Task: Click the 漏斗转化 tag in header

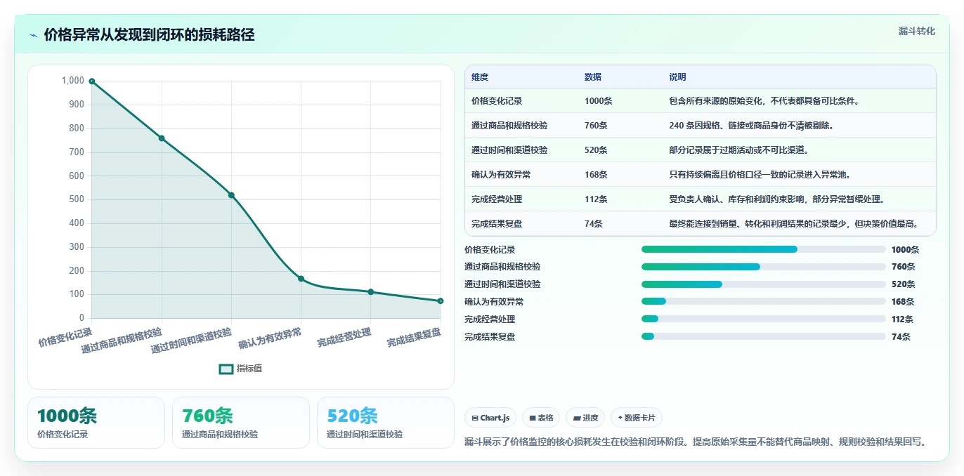Action: 917,32
